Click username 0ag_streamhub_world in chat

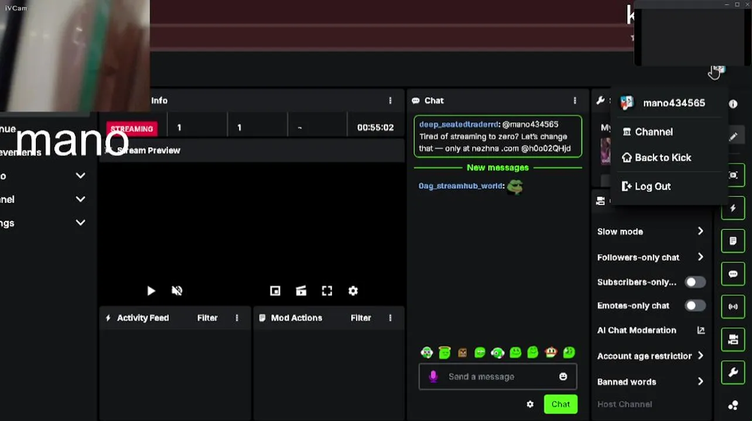(461, 186)
